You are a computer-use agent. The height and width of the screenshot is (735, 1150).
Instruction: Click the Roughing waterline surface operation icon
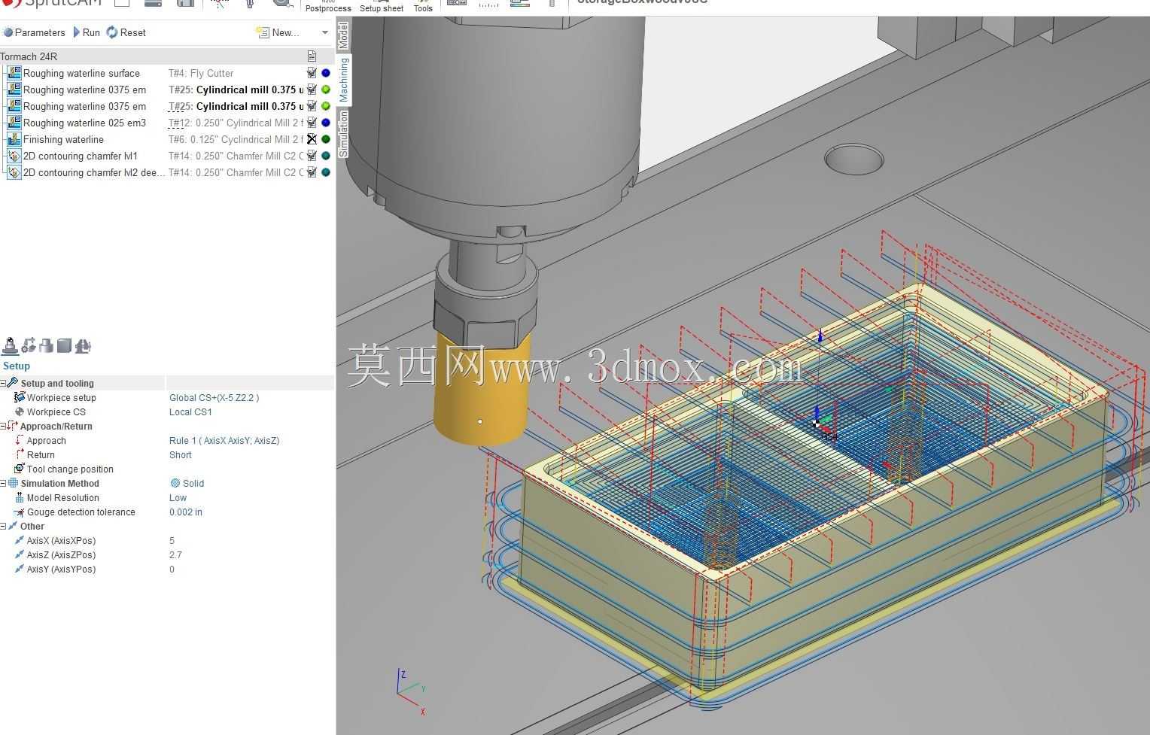tap(14, 73)
